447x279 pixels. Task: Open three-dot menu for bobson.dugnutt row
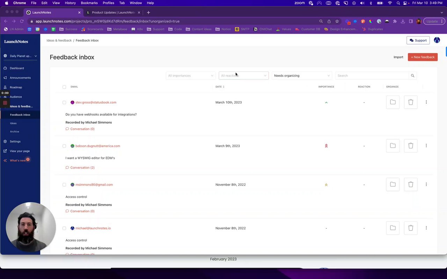click(x=426, y=146)
